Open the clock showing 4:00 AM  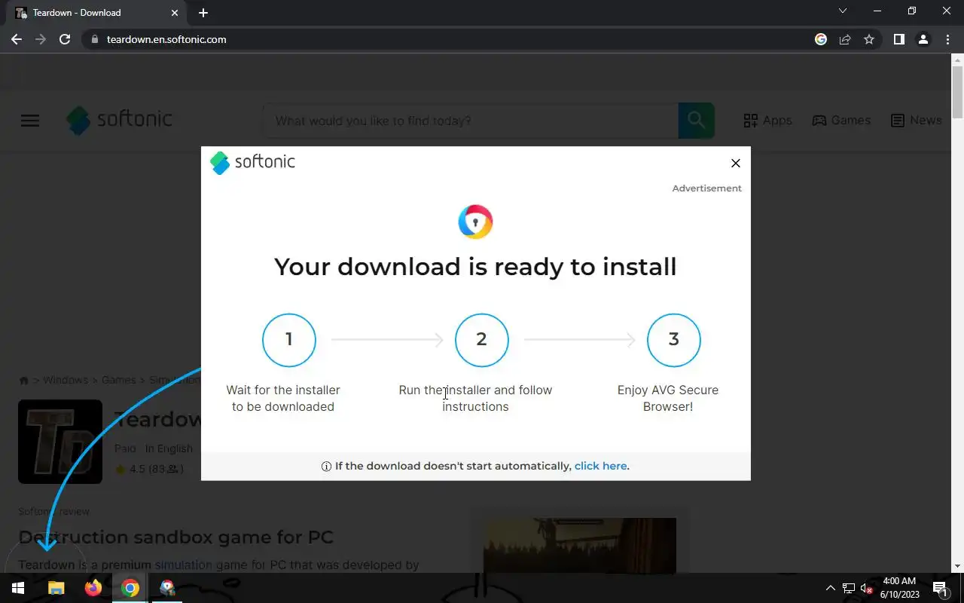tap(899, 588)
